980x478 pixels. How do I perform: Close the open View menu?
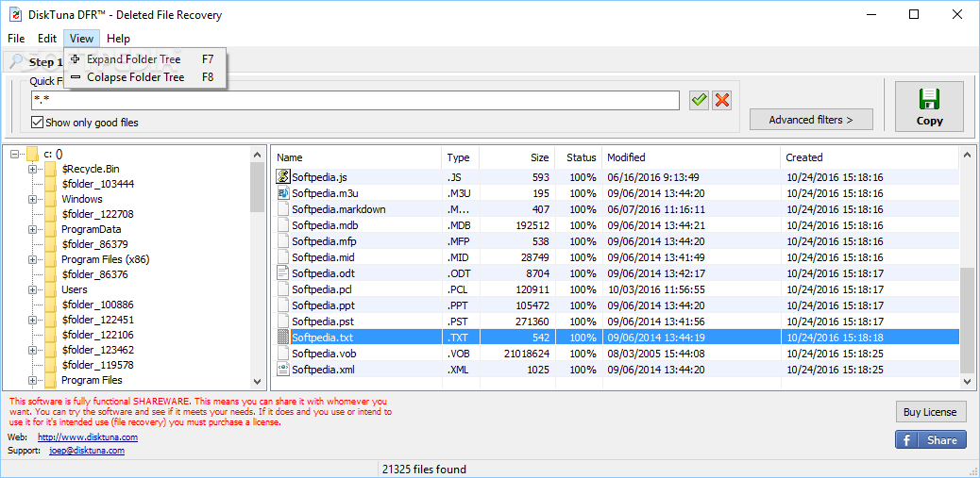[x=82, y=38]
